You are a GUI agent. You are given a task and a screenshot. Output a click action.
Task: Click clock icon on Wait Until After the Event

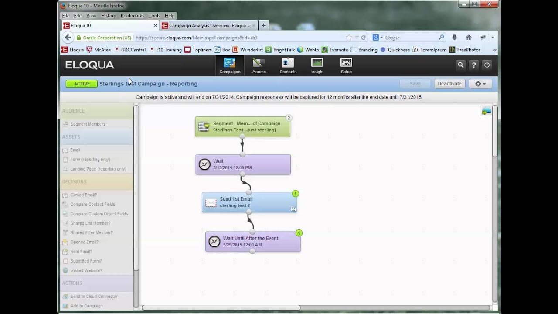click(x=214, y=242)
